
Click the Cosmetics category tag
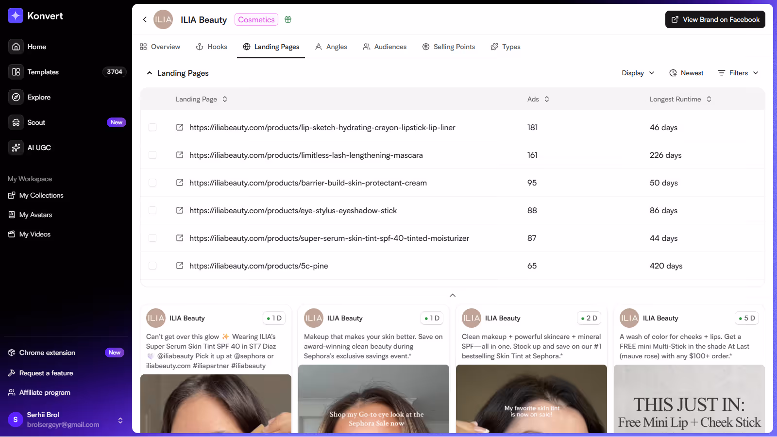tap(256, 19)
